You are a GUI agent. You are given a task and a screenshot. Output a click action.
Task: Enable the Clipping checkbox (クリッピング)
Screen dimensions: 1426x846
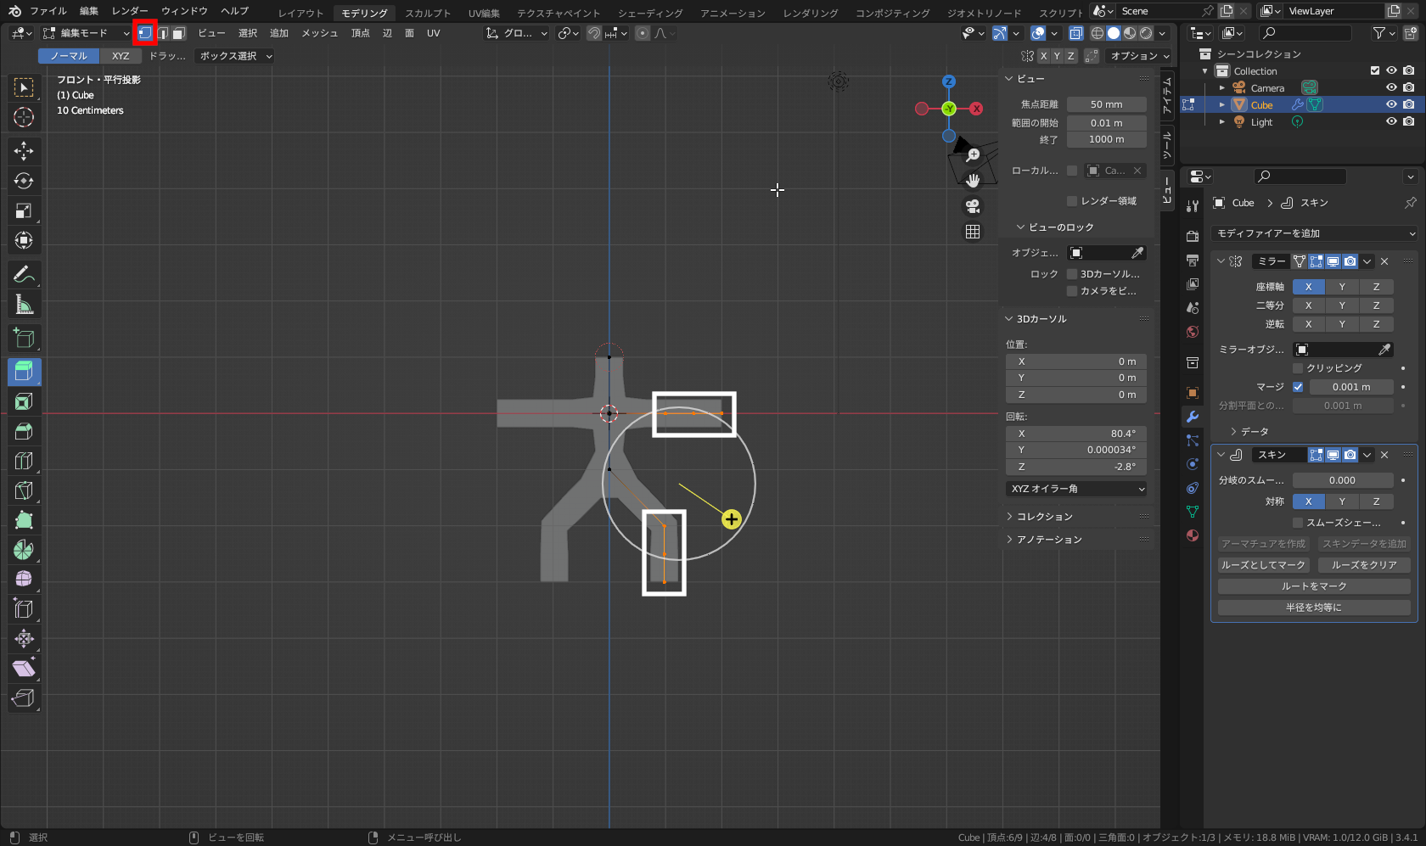coord(1298,368)
